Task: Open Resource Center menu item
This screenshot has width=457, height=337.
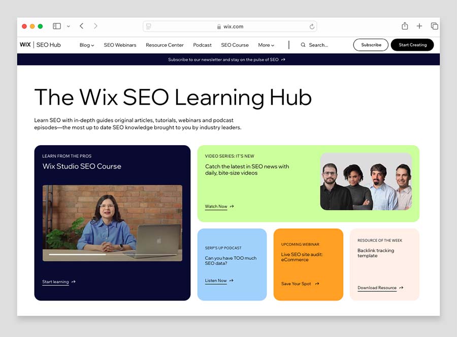Action: click(165, 45)
